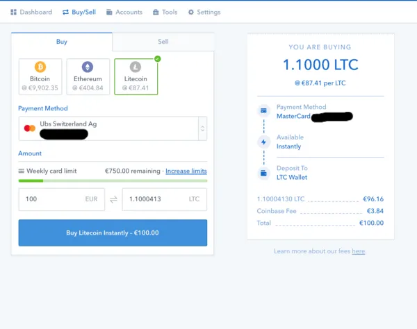
Task: Open the Dashboard nav item
Action: [x=31, y=12]
